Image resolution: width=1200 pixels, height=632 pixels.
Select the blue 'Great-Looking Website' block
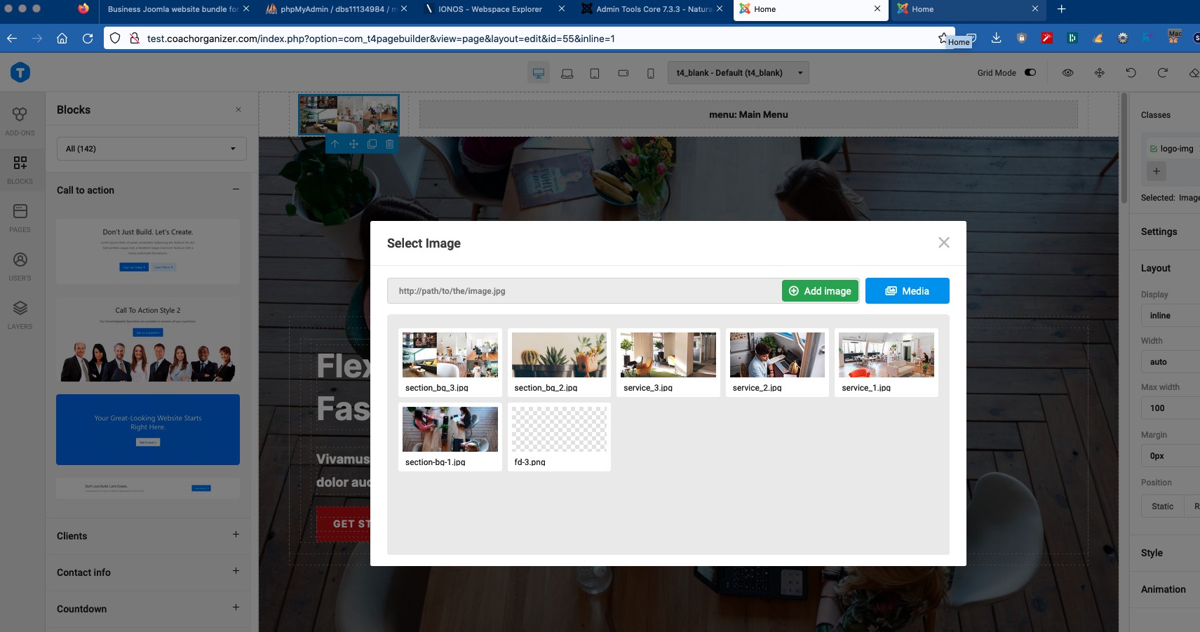(x=148, y=429)
